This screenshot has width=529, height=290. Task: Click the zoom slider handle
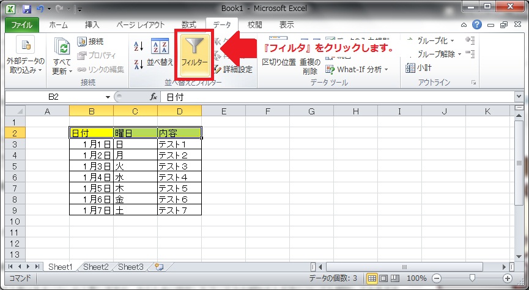(x=472, y=278)
